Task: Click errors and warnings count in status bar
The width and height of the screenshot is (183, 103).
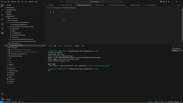Action: click(x=15, y=102)
